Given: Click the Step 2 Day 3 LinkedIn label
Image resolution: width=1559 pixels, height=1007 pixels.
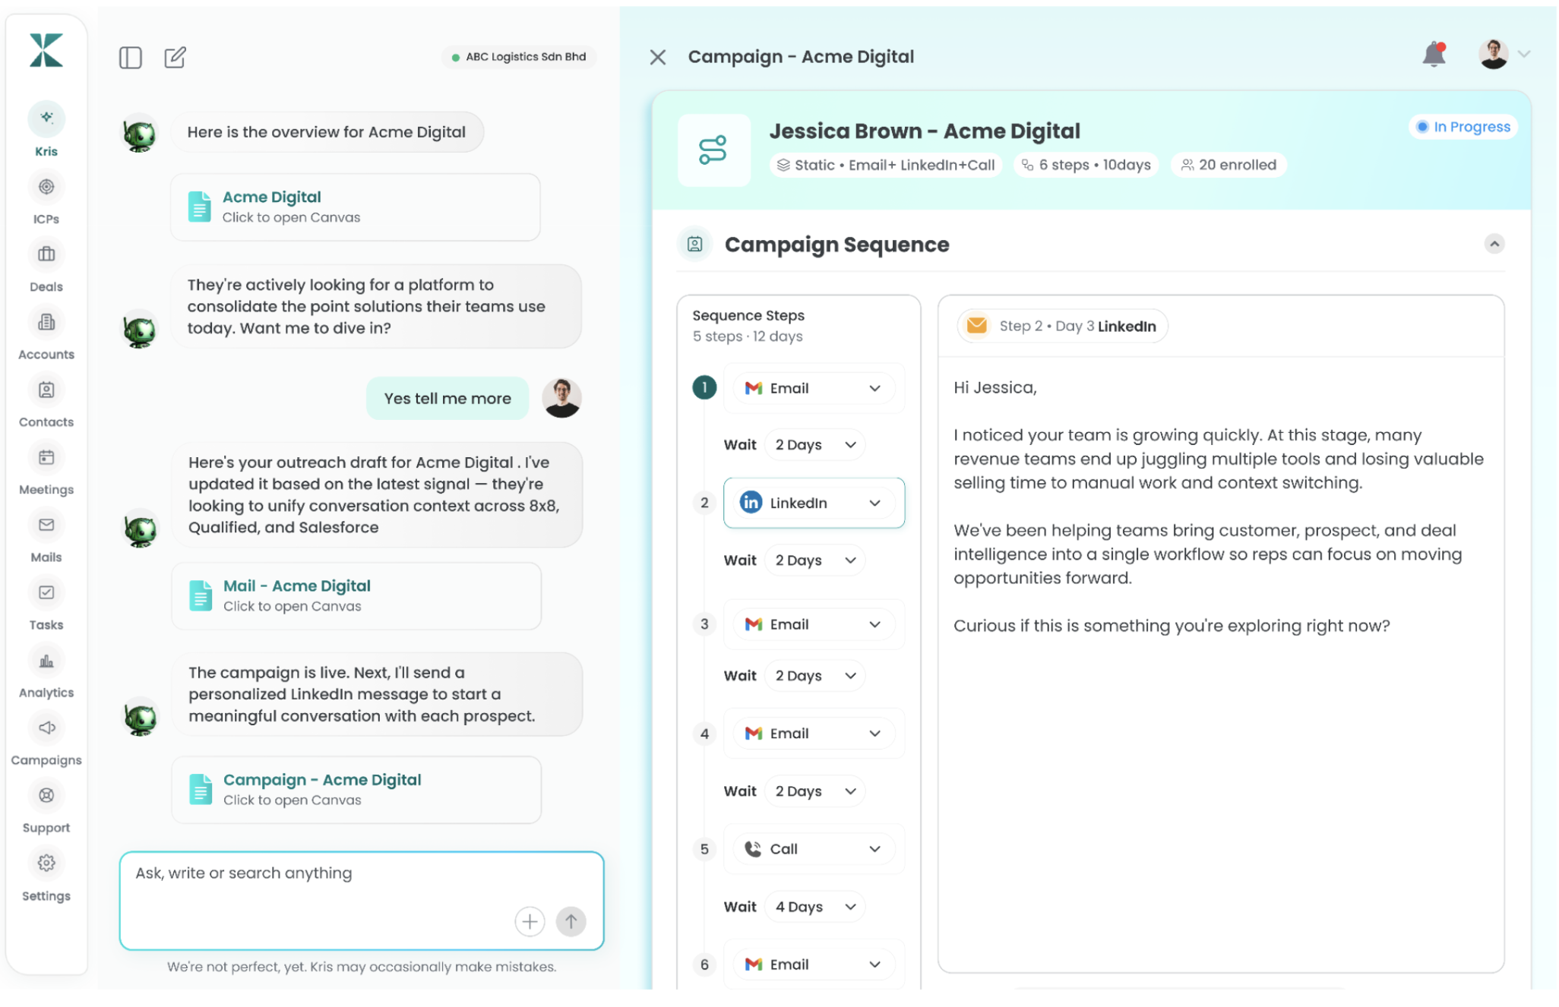Looking at the screenshot, I should [x=1062, y=326].
